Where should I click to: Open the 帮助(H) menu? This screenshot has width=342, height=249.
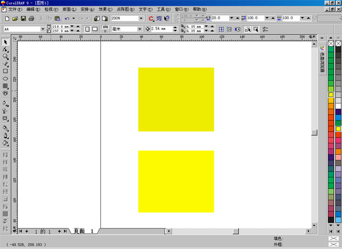click(x=199, y=9)
